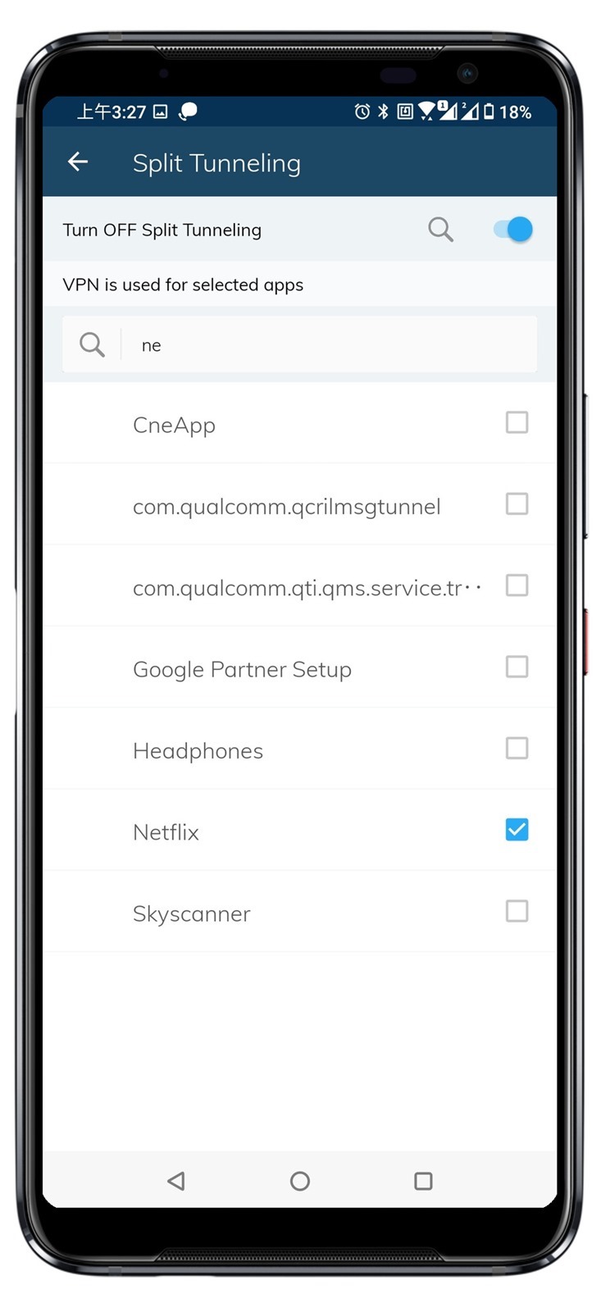This screenshot has width=601, height=1312.
Task: Uncheck the Netflix checkbox
Action: click(517, 830)
